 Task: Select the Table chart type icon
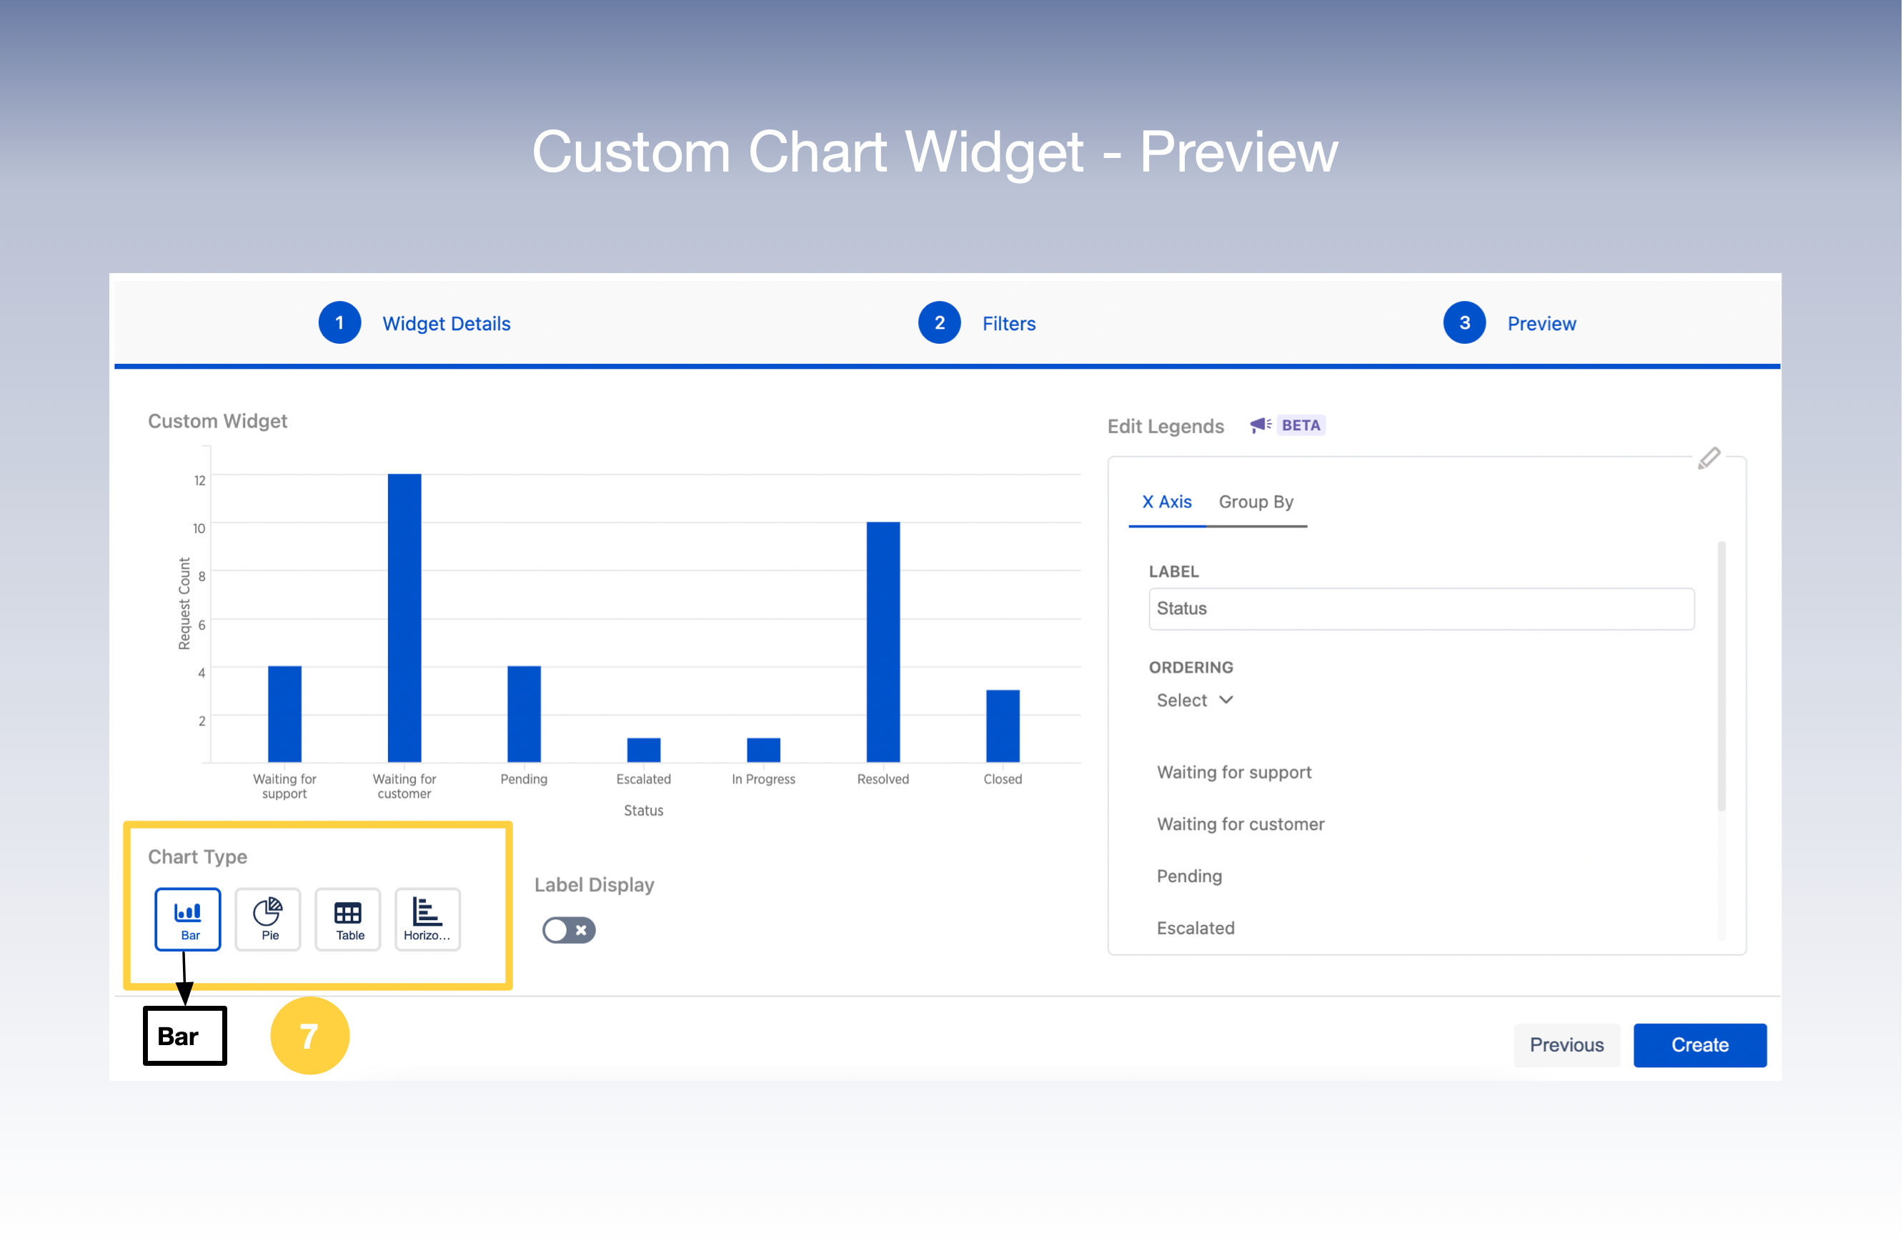[347, 919]
